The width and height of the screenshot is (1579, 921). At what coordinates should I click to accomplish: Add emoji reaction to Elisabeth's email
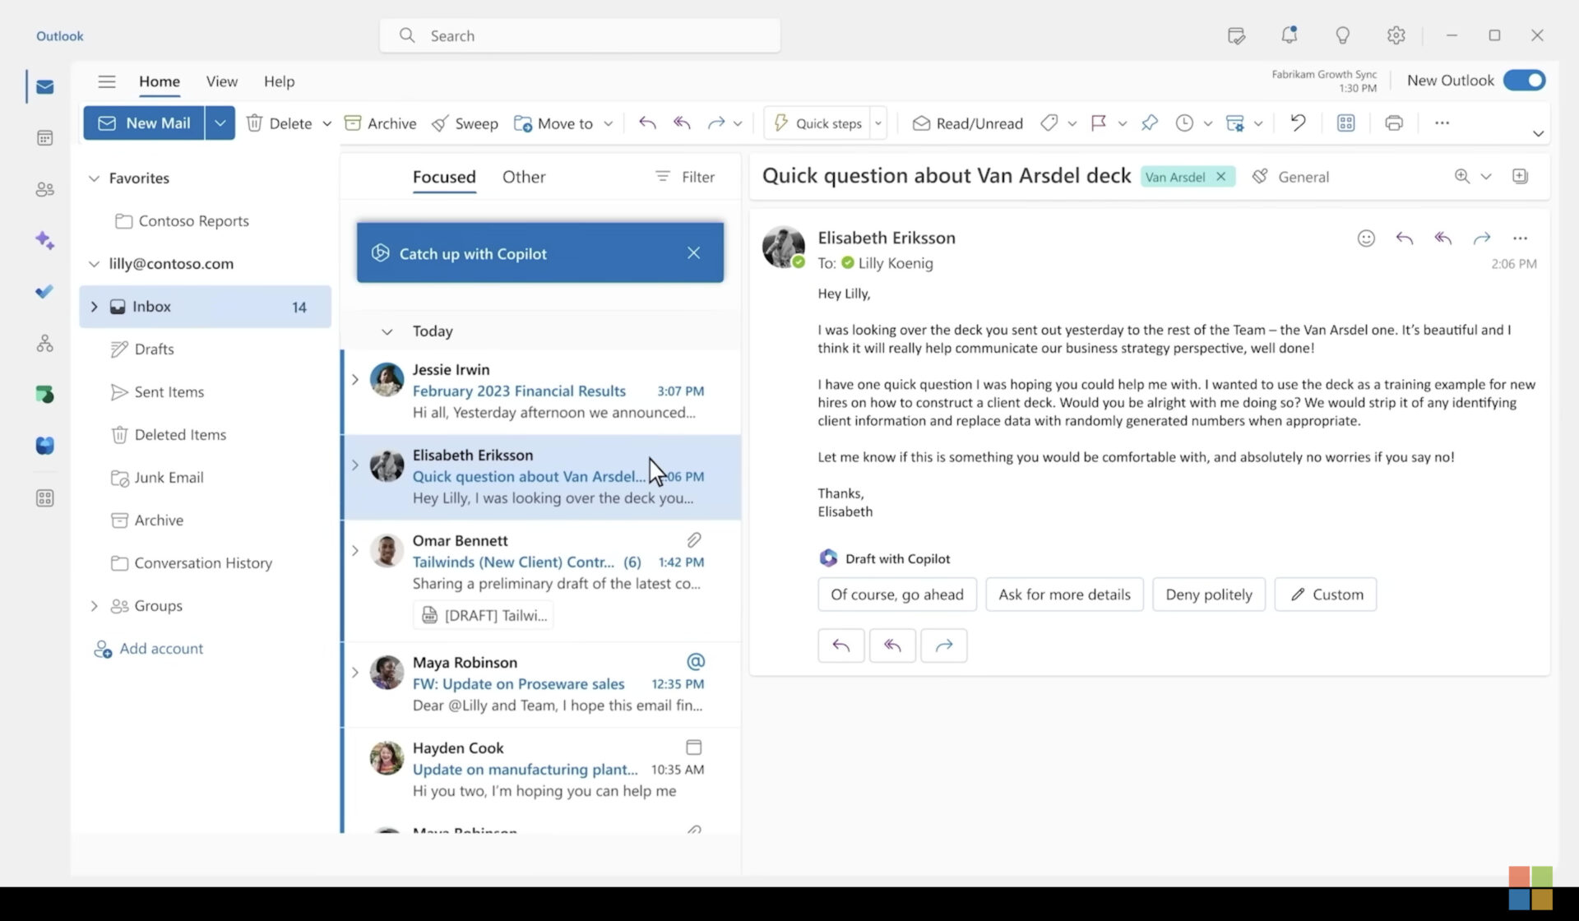[1365, 238]
